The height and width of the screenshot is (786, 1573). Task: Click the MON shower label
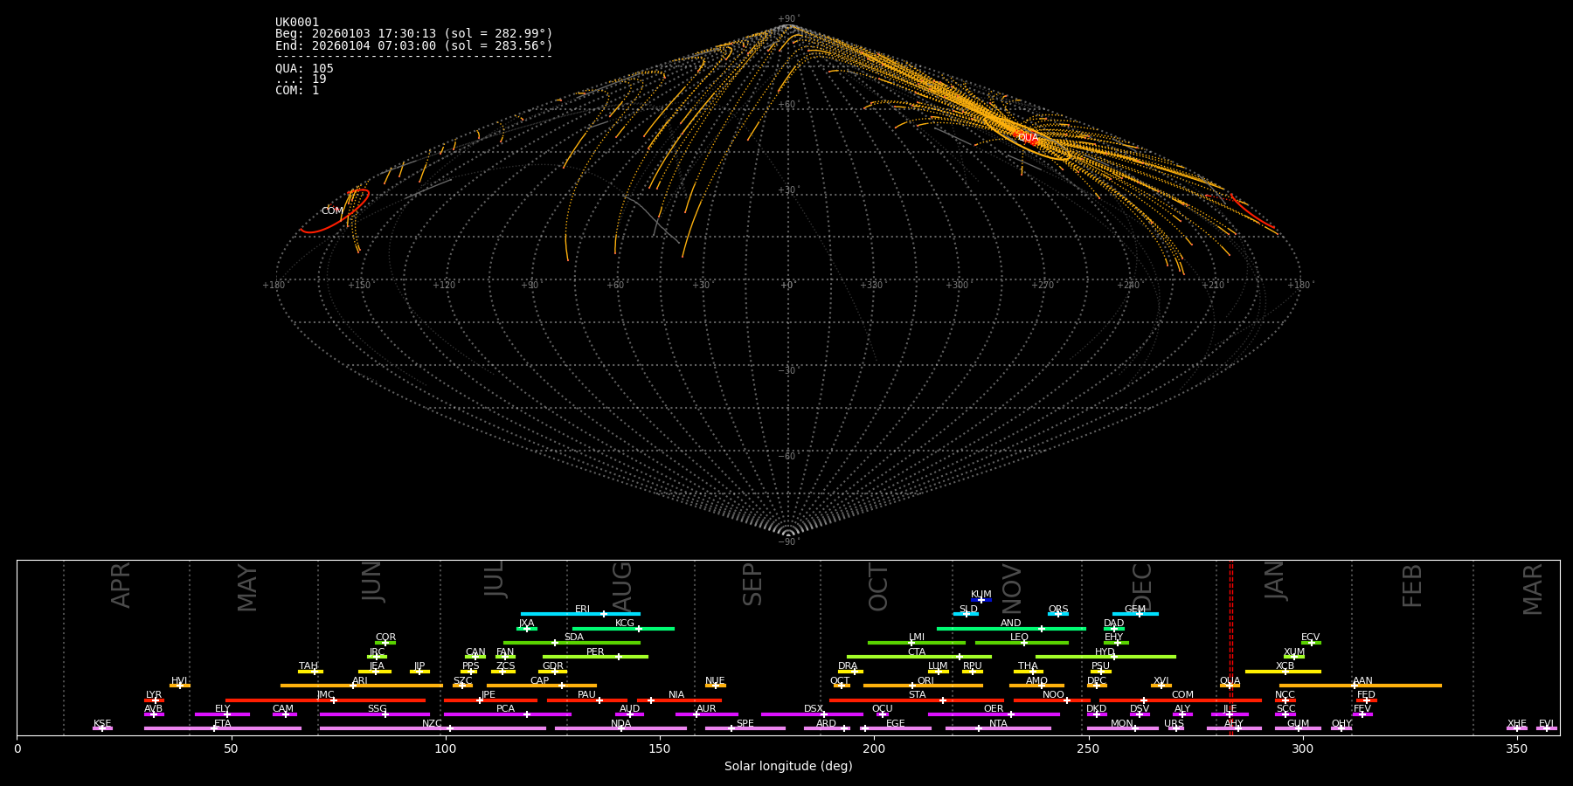pos(1121,724)
